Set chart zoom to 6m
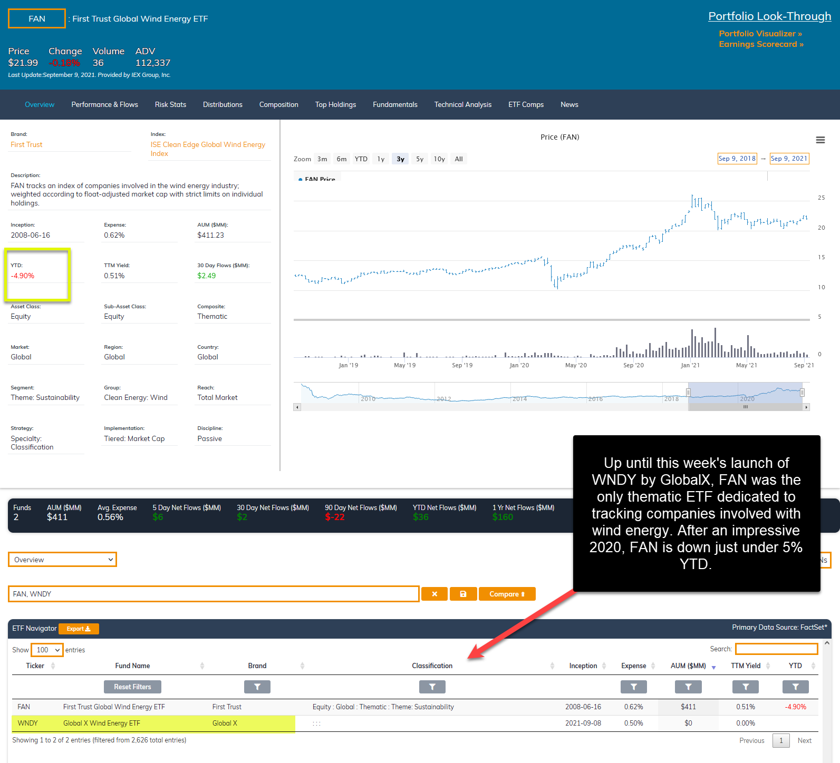The width and height of the screenshot is (840, 763). [342, 159]
